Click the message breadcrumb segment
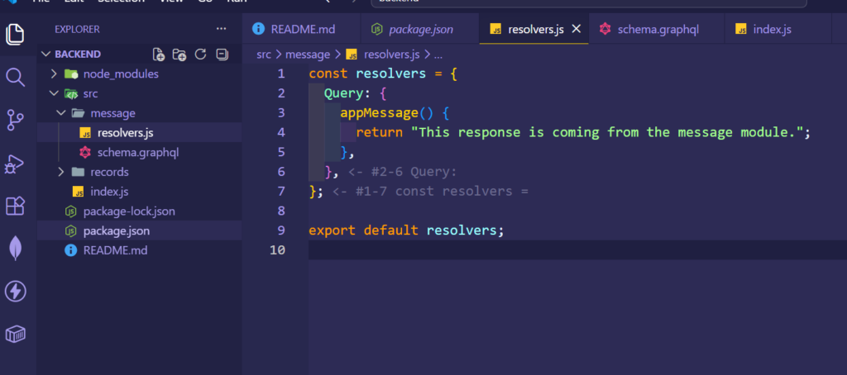The image size is (847, 375). (308, 55)
